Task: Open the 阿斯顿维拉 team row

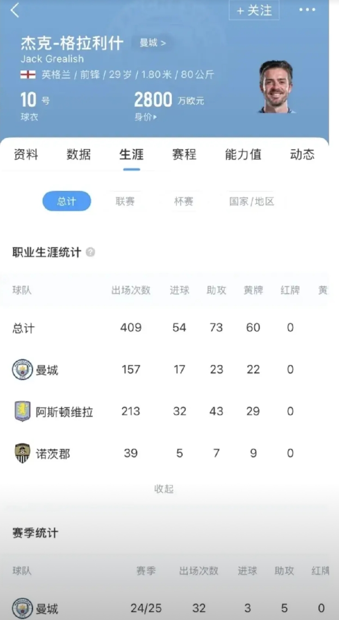Action: [x=169, y=411]
